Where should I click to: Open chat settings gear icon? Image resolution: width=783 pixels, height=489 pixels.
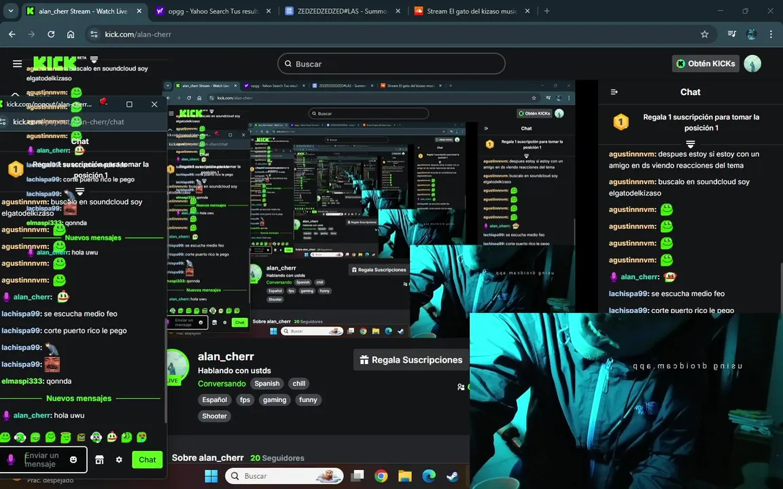(119, 460)
